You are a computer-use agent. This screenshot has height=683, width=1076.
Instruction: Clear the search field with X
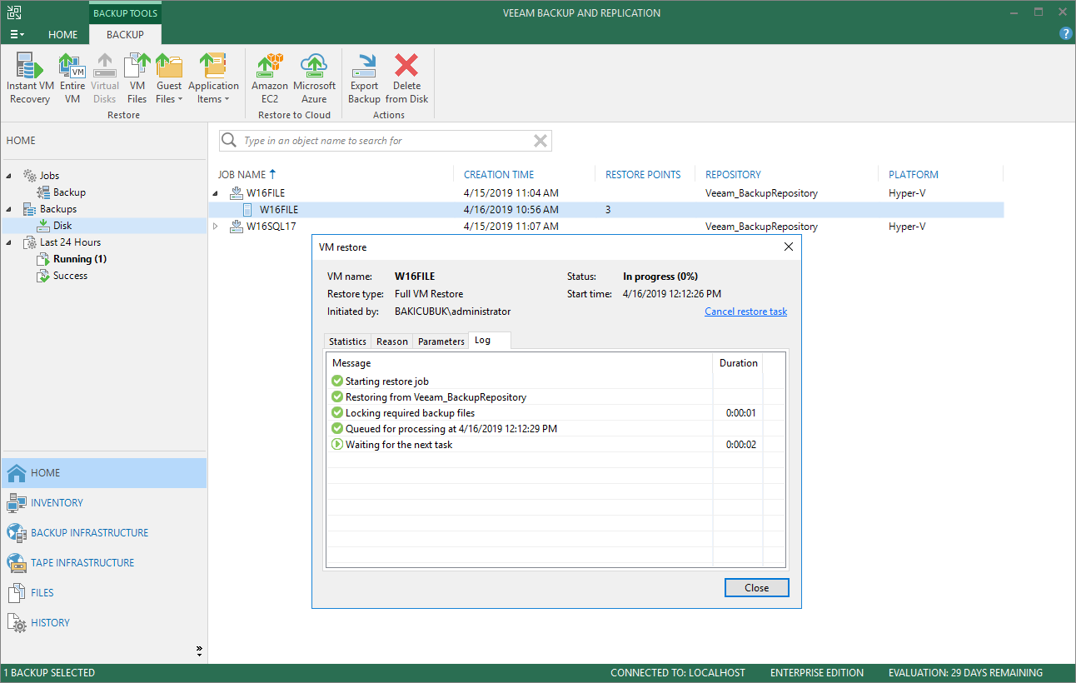coord(540,141)
